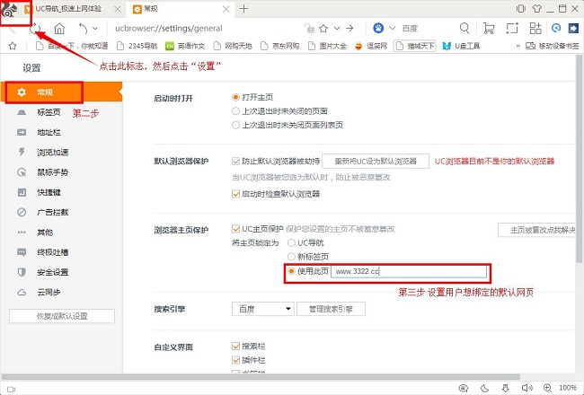The width and height of the screenshot is (584, 395).
Task: Select 上次退出时未关闭的页面 radio option
Action: point(236,110)
